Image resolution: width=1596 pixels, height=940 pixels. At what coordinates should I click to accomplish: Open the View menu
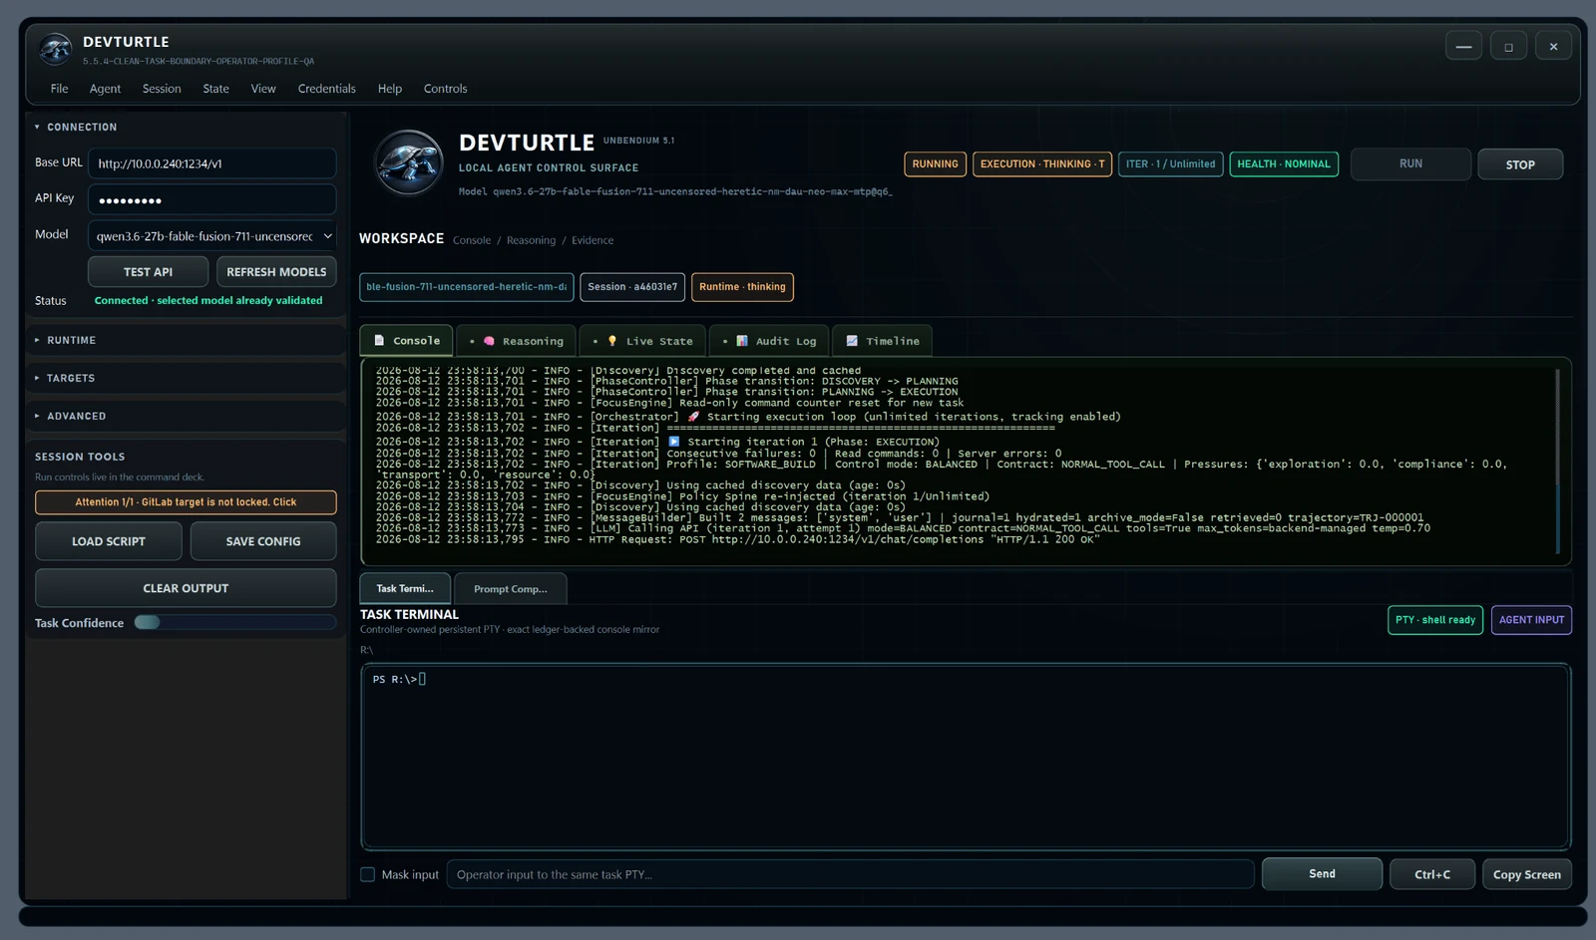coord(263,89)
